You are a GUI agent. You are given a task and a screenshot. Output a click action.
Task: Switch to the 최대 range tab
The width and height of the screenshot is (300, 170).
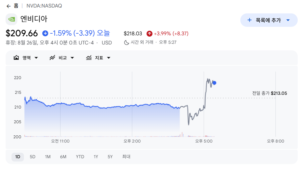[x=126, y=157]
